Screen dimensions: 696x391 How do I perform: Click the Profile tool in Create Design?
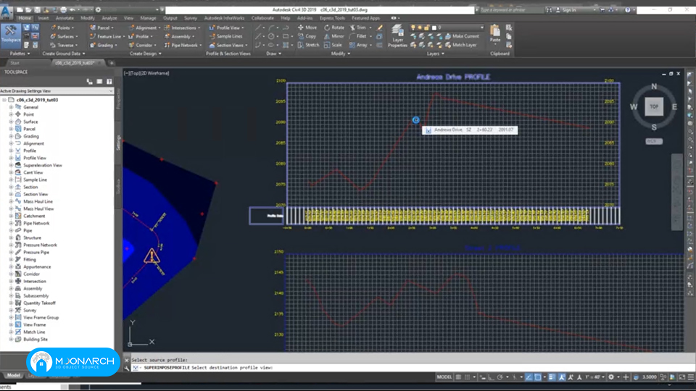click(139, 36)
